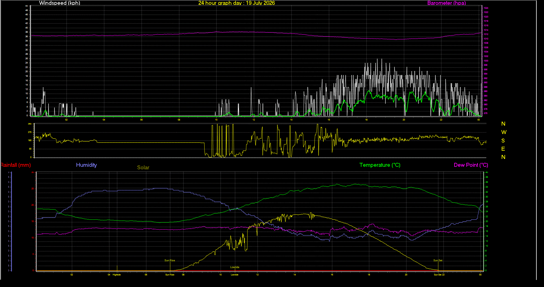The width and height of the screenshot is (544, 287).
Task: Click the N compass label directly above W
Action: 503,124
